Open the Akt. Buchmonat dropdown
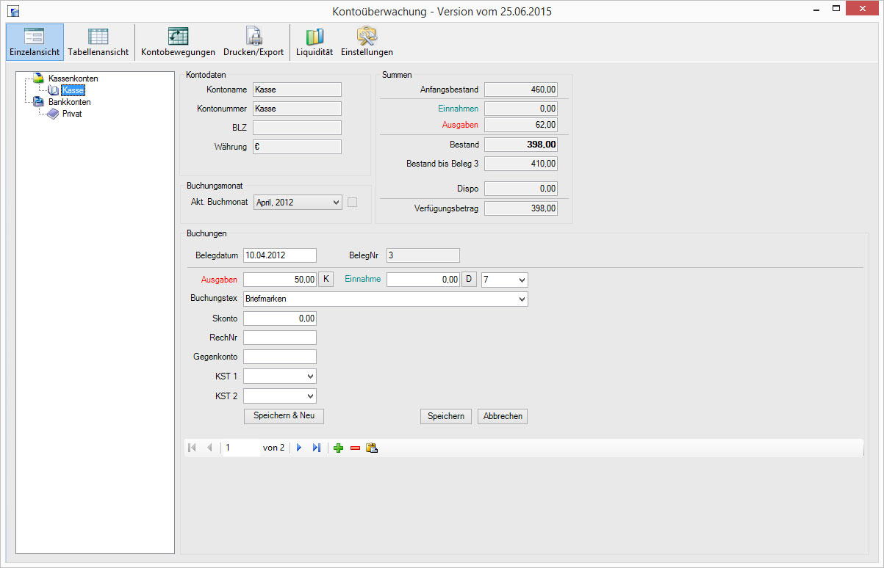 tap(336, 203)
